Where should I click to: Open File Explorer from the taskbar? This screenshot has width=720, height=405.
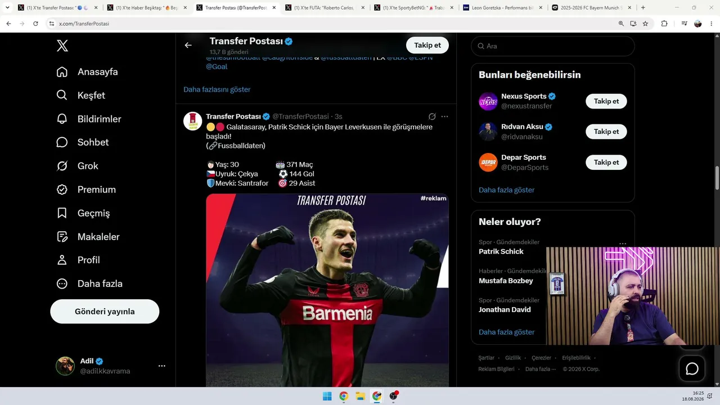[x=360, y=396]
